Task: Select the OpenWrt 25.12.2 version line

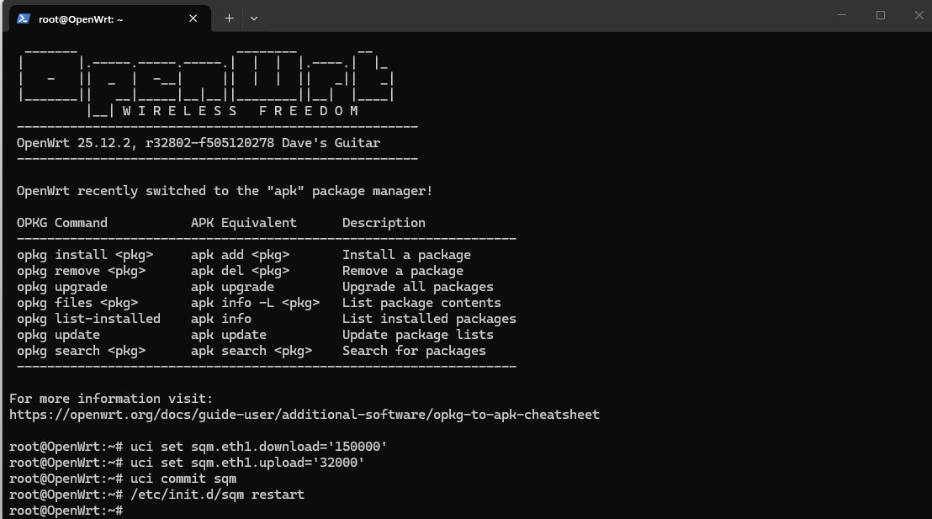Action: pyautogui.click(x=198, y=142)
